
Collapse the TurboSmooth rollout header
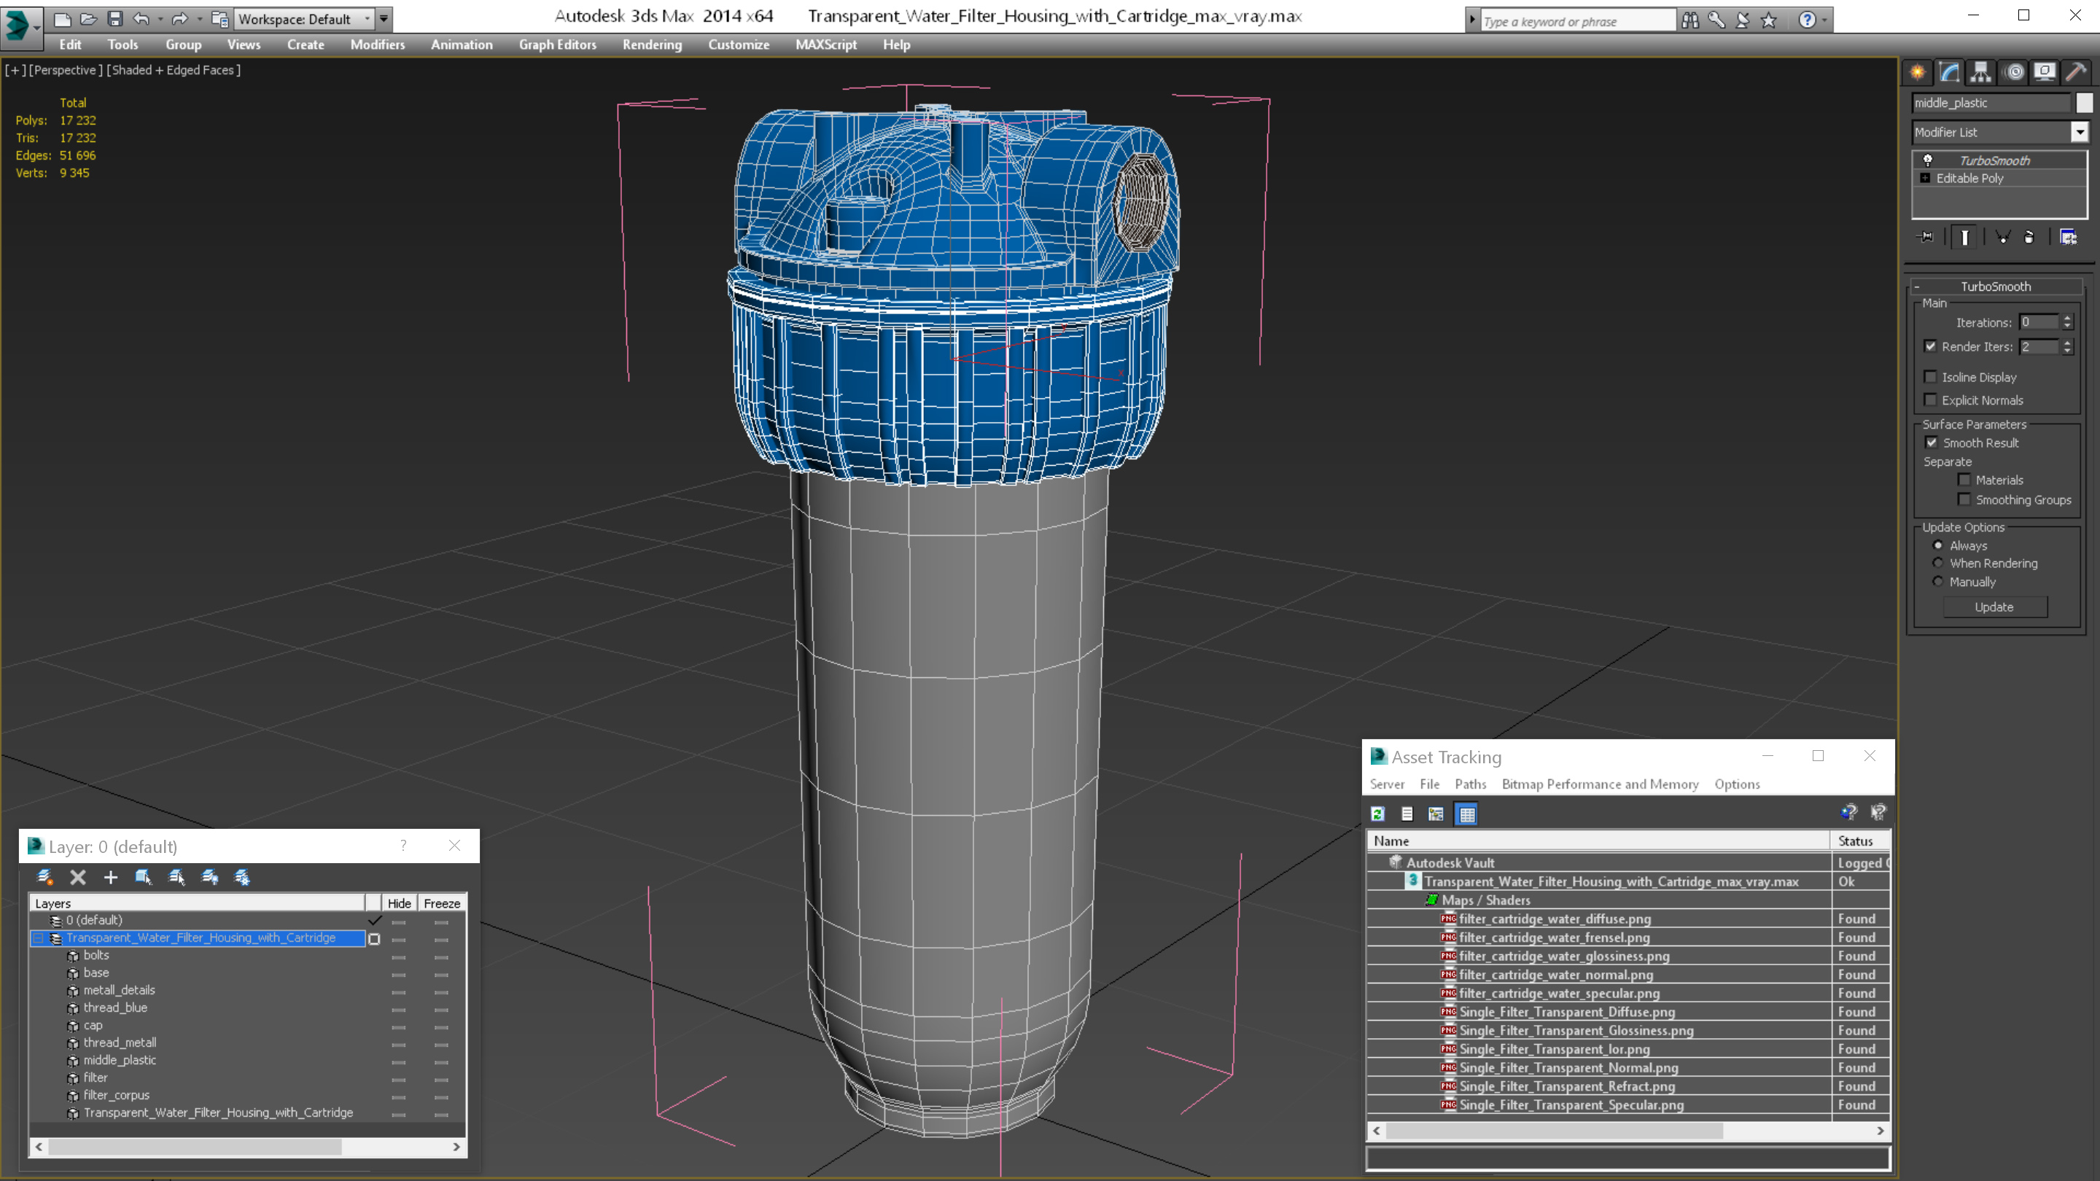tap(1996, 286)
